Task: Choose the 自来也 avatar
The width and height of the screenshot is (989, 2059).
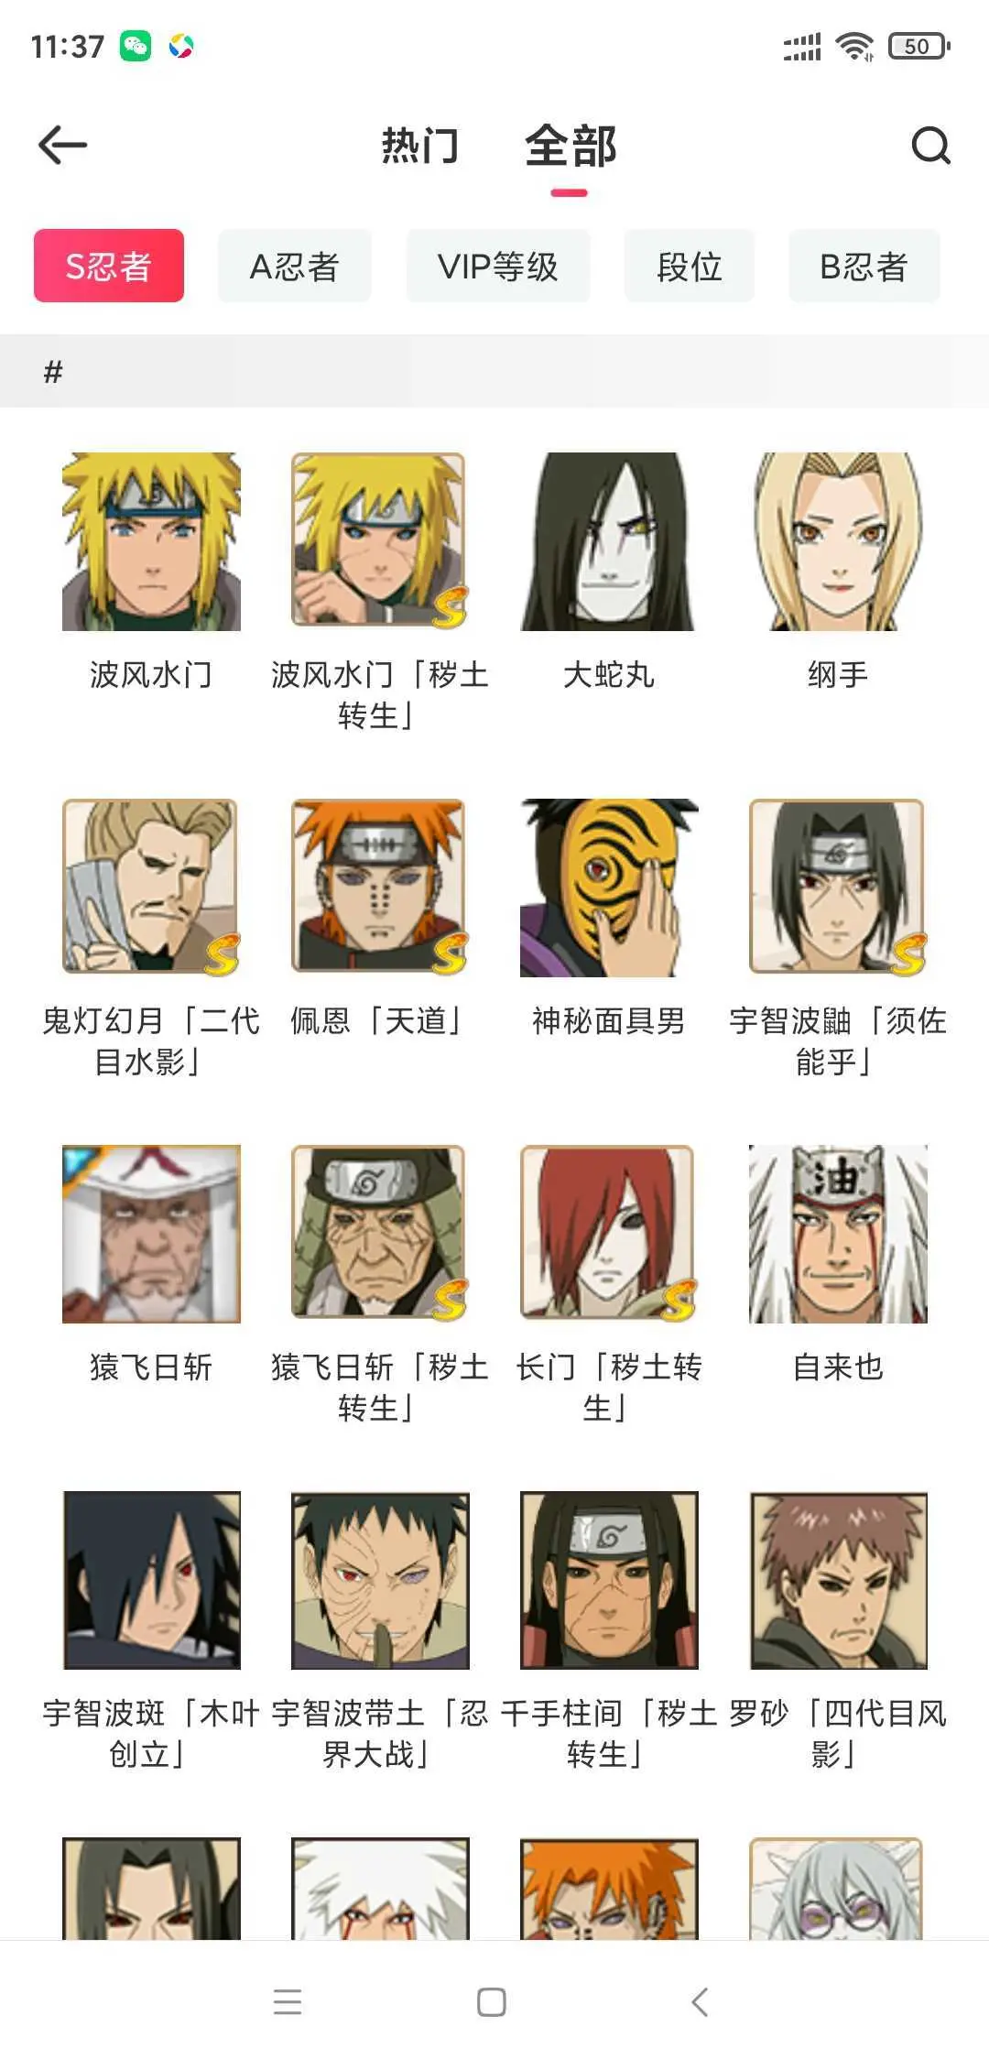Action: [838, 1234]
